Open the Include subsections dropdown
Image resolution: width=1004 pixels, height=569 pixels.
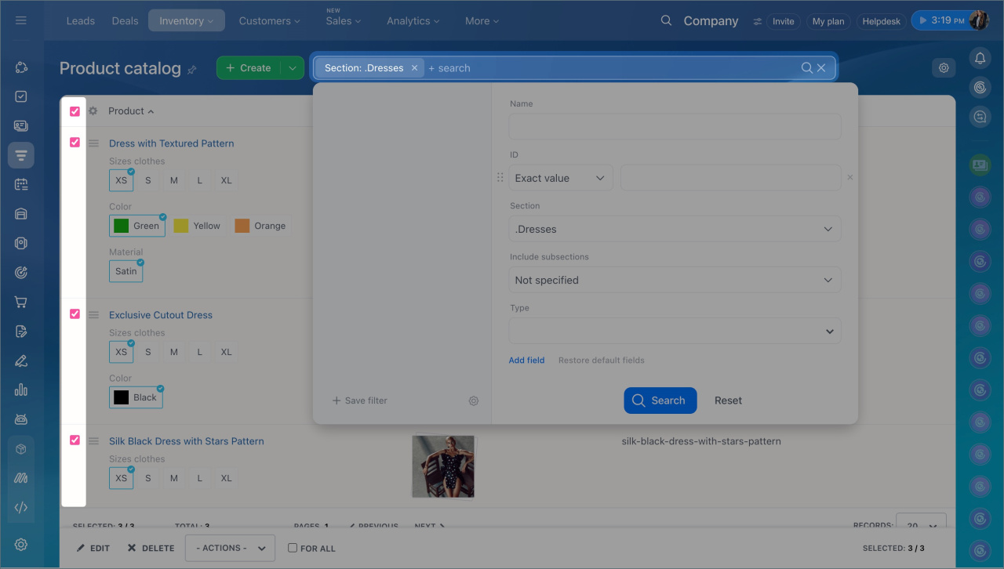coord(675,280)
